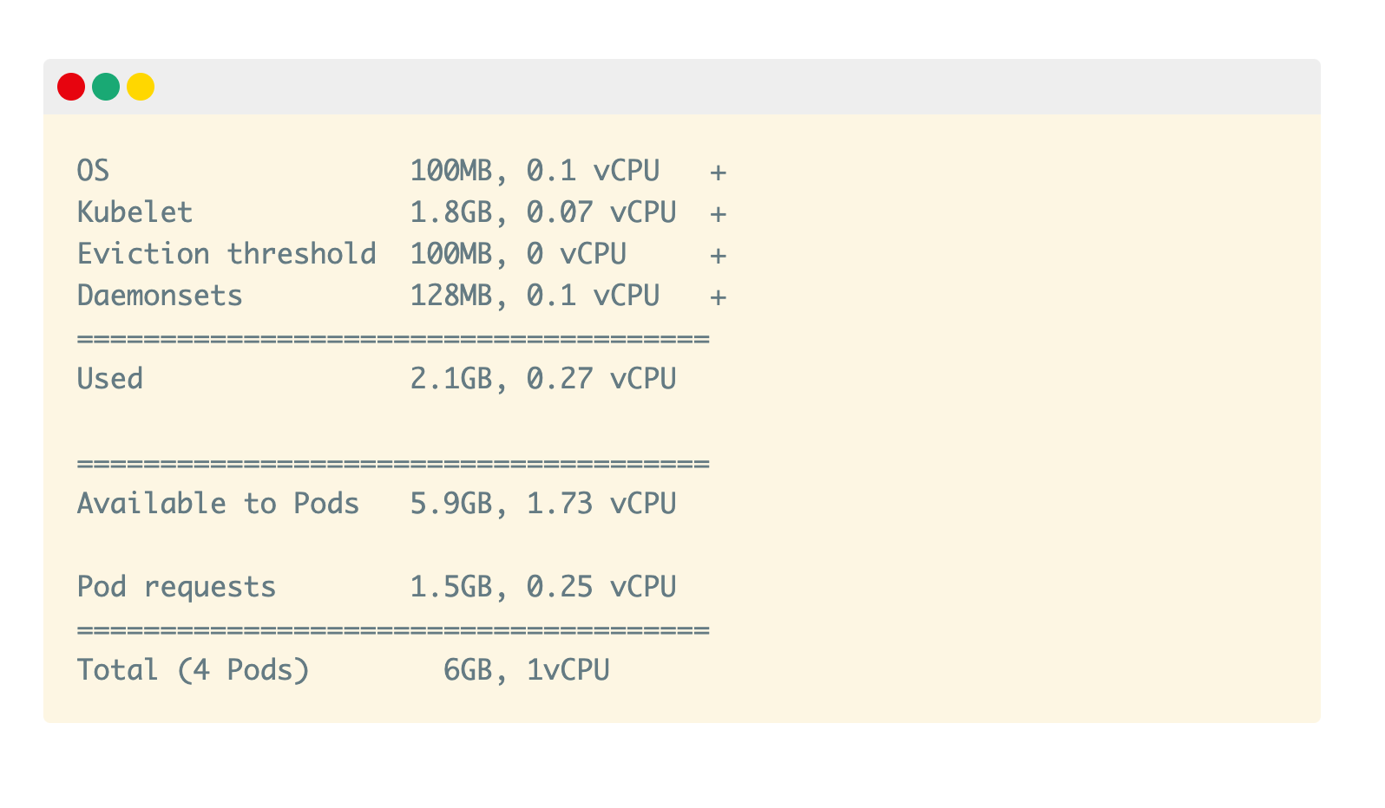
Task: Click the plus sign on the Daemonsets row
Action: coord(718,296)
